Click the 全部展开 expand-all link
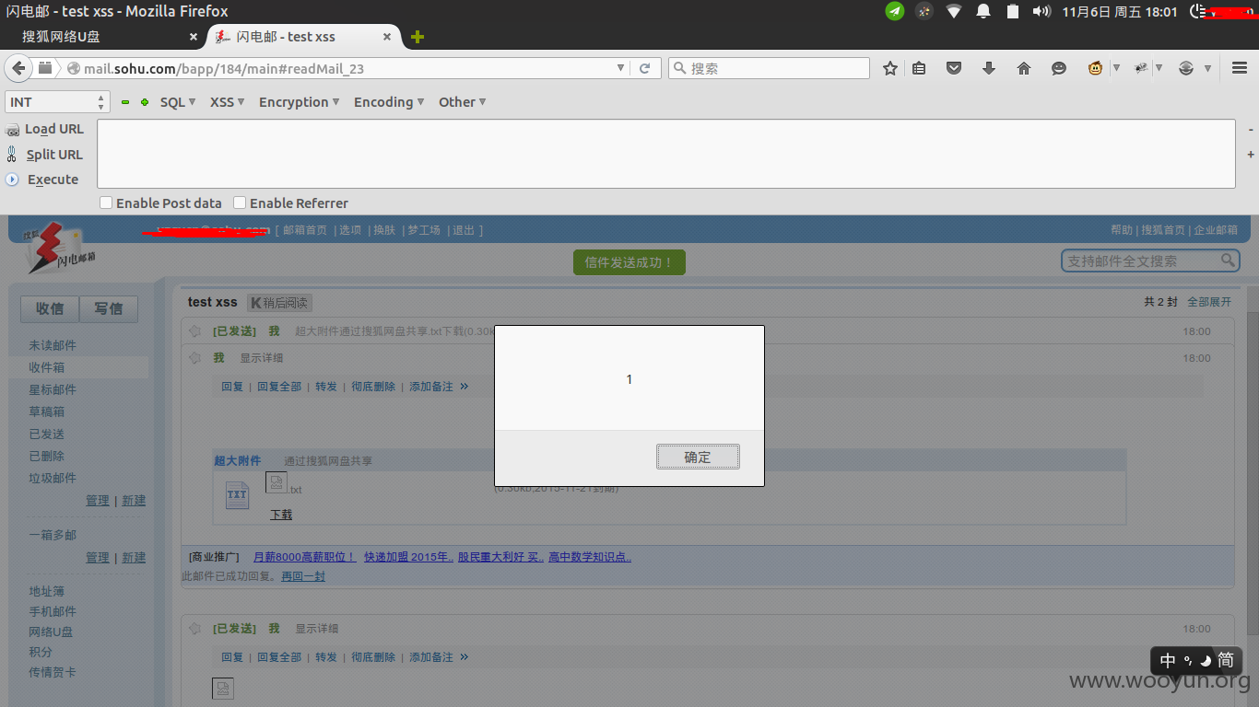 click(x=1209, y=302)
